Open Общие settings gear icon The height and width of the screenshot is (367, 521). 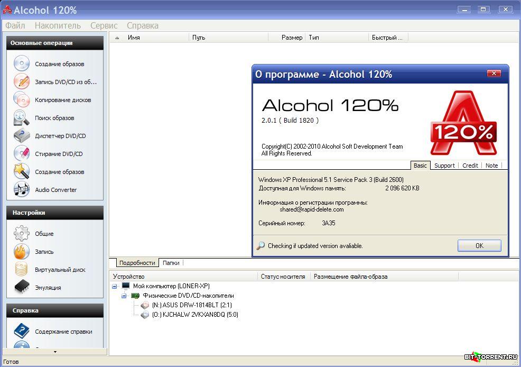22,234
